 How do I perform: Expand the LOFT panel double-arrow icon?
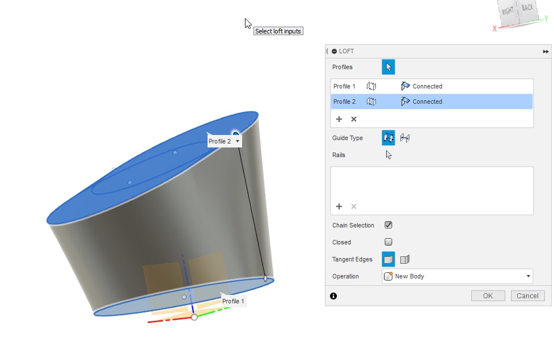546,52
